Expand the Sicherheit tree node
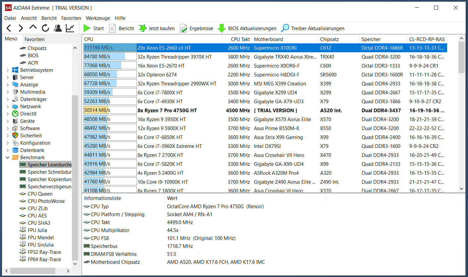Screen dimensions: 468x277 (8, 136)
